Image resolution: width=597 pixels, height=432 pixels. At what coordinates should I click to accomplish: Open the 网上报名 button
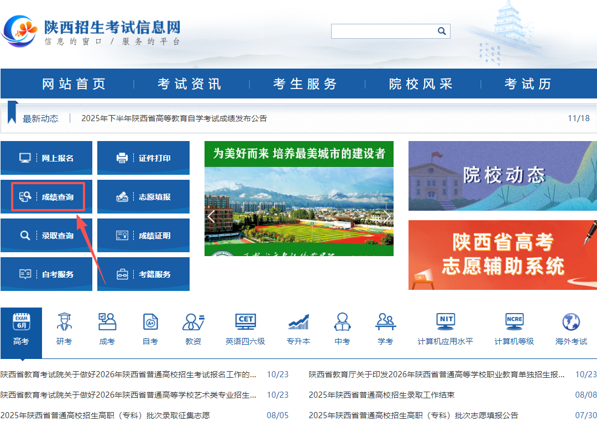coord(48,158)
